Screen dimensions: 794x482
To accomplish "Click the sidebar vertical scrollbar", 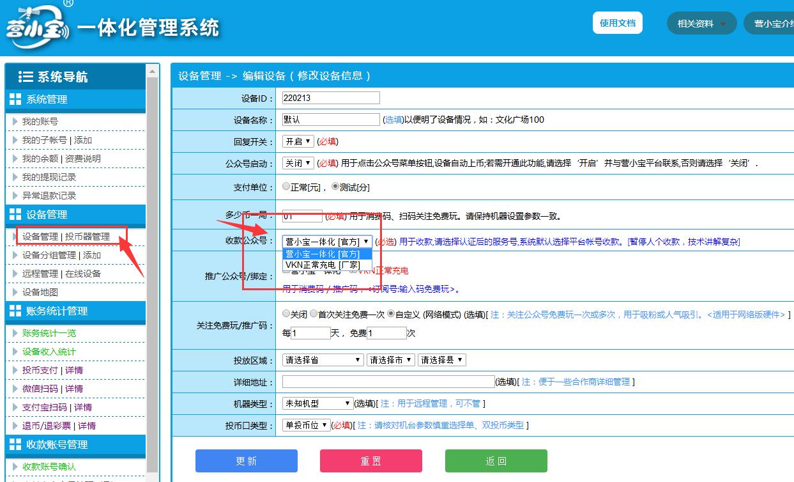I will point(152,273).
